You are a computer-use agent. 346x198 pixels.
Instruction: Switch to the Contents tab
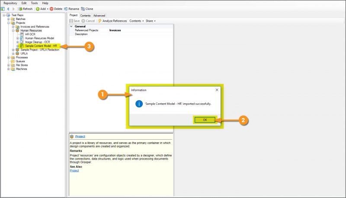[85, 16]
